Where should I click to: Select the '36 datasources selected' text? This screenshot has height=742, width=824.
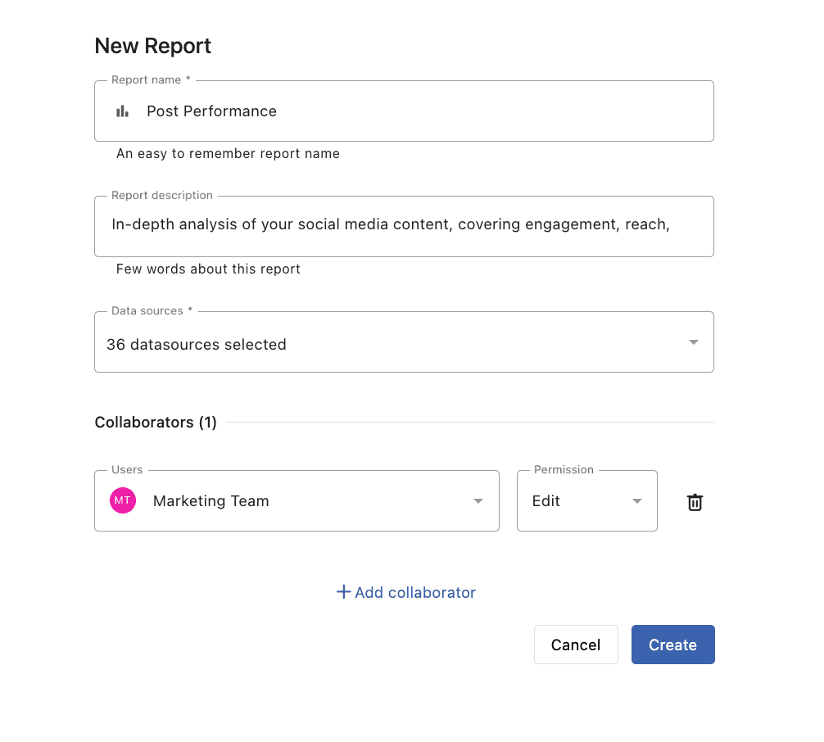coord(197,345)
